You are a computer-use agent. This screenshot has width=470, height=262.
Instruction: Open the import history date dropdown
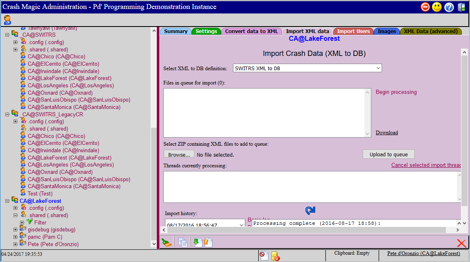205,223
